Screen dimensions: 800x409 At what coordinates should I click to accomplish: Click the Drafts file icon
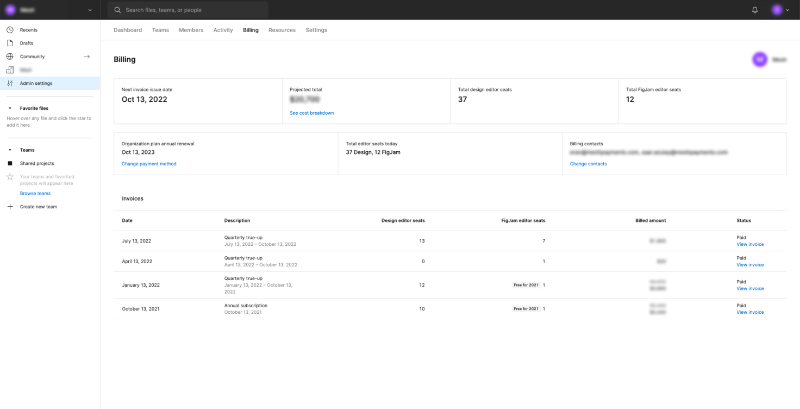pyautogui.click(x=10, y=43)
